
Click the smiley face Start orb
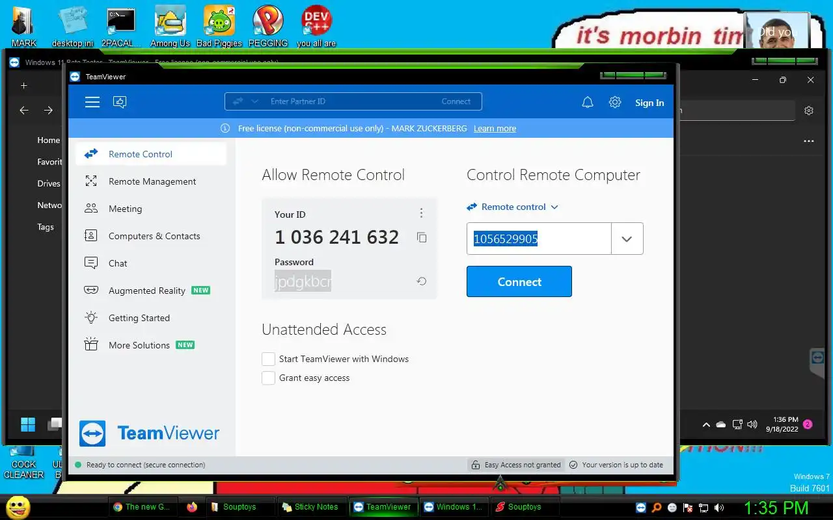18,507
